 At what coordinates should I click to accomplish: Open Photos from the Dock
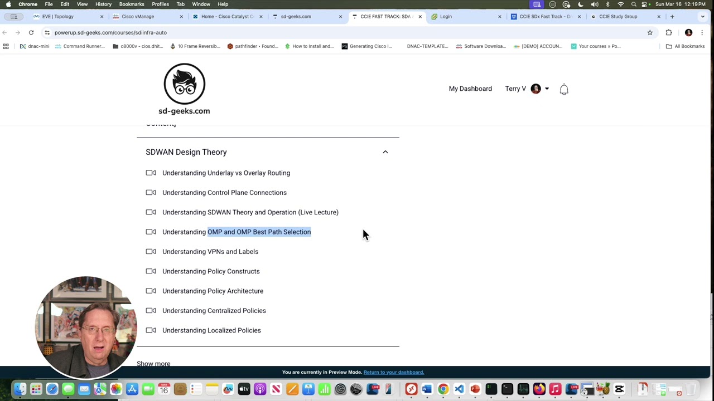coord(116,389)
